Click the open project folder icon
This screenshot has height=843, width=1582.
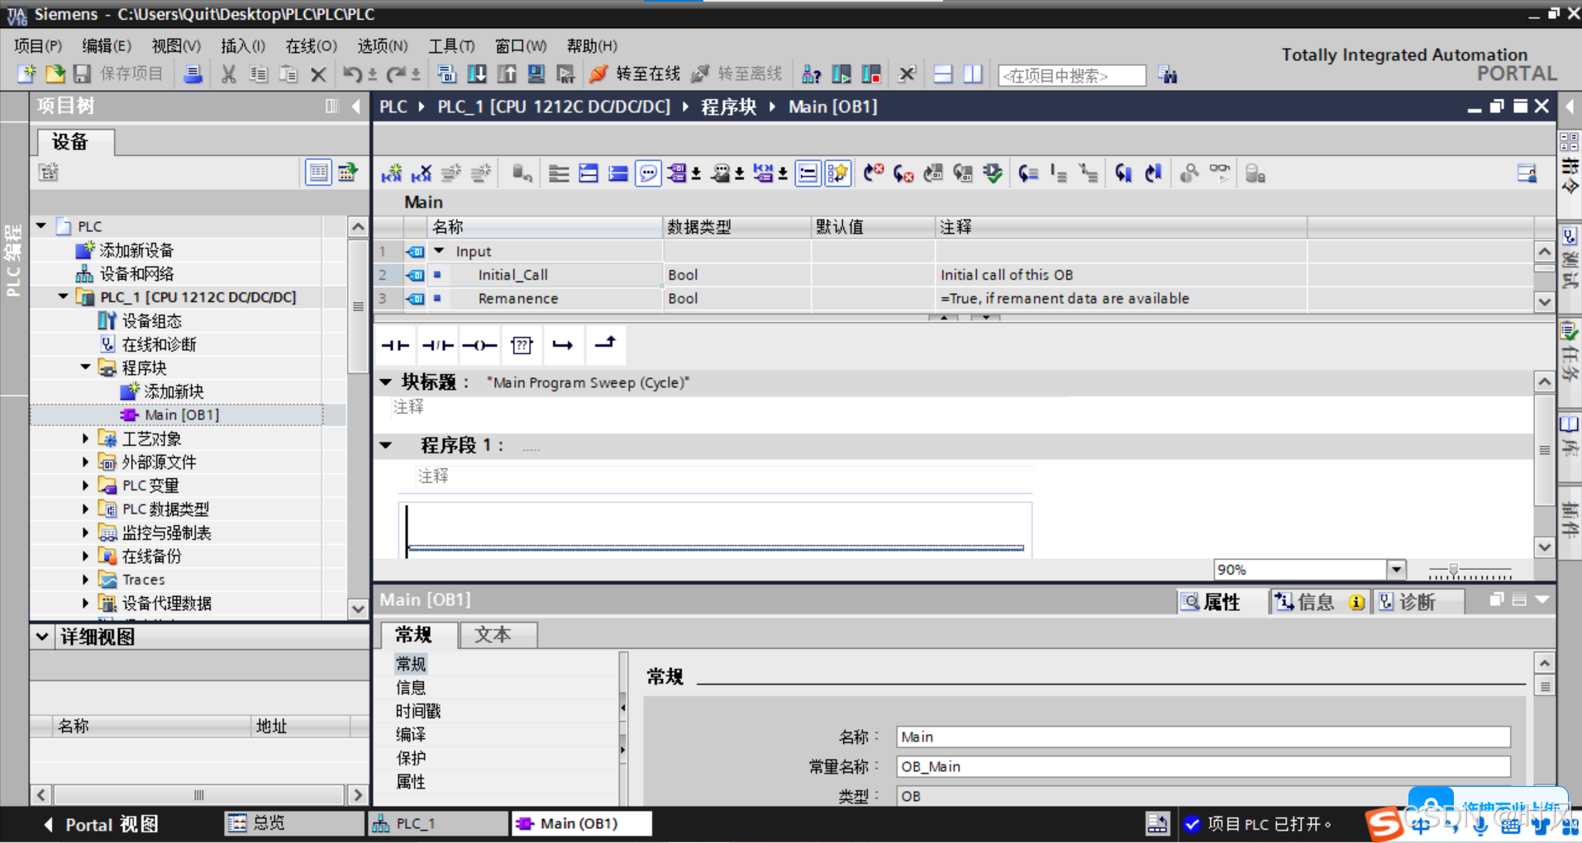pyautogui.click(x=55, y=74)
